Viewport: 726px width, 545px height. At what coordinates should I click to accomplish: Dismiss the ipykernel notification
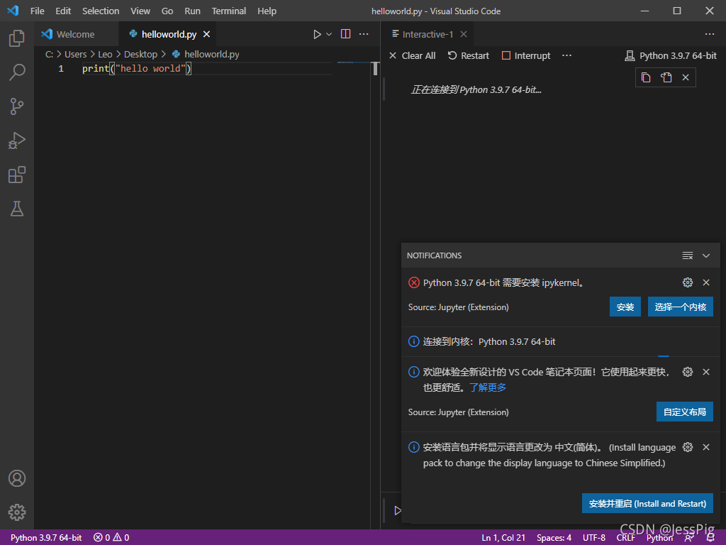[x=706, y=282]
